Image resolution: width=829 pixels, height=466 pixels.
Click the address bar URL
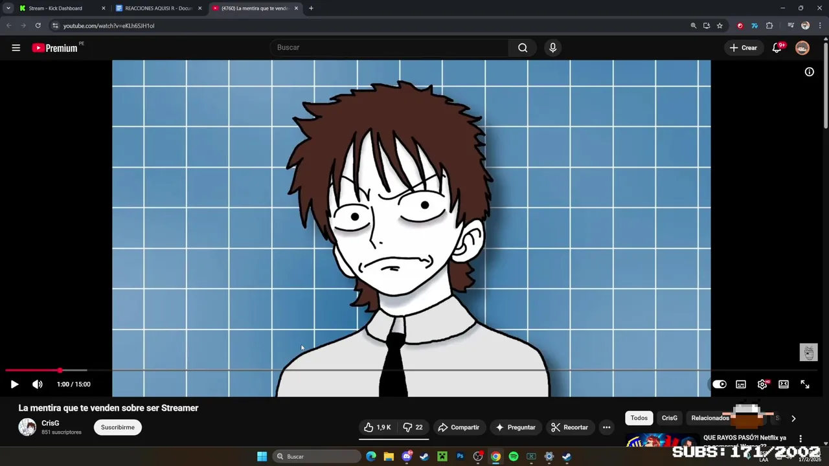coord(109,26)
